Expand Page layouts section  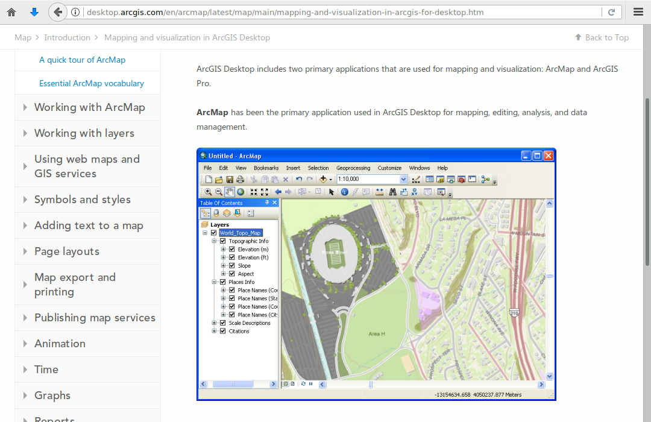pos(87,252)
